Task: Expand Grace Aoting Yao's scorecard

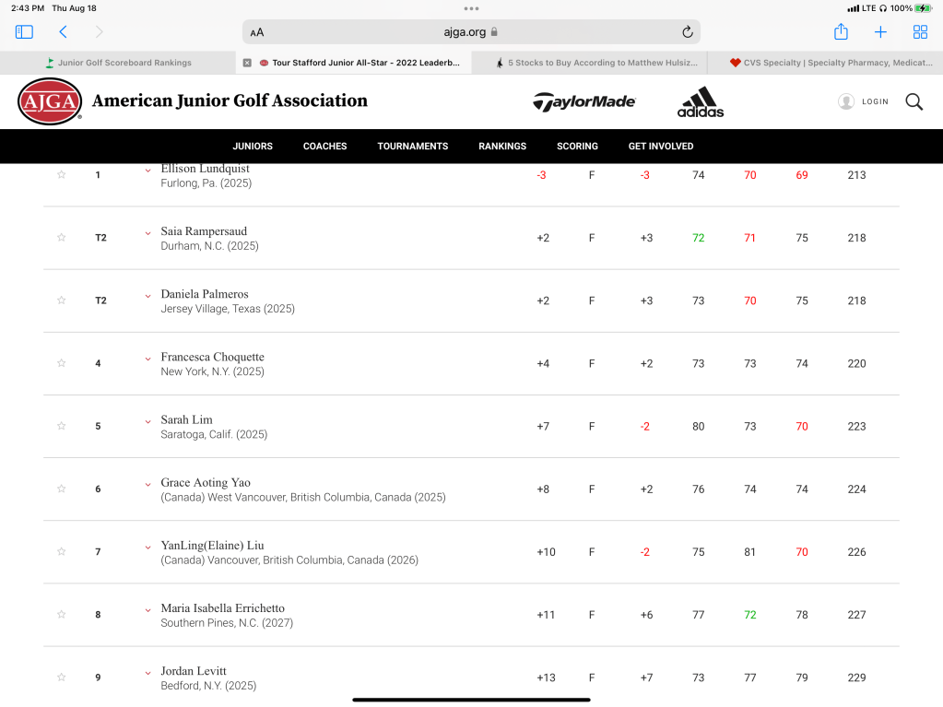Action: 147,484
